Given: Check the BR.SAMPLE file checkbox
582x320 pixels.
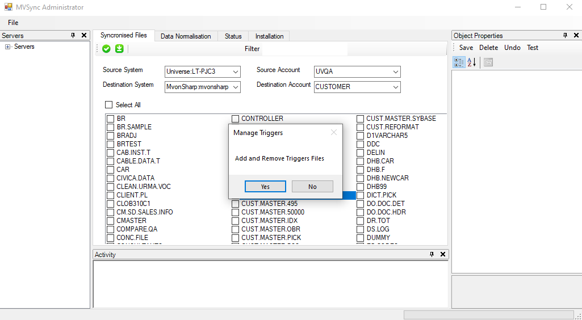Looking at the screenshot, I should pyautogui.click(x=110, y=127).
